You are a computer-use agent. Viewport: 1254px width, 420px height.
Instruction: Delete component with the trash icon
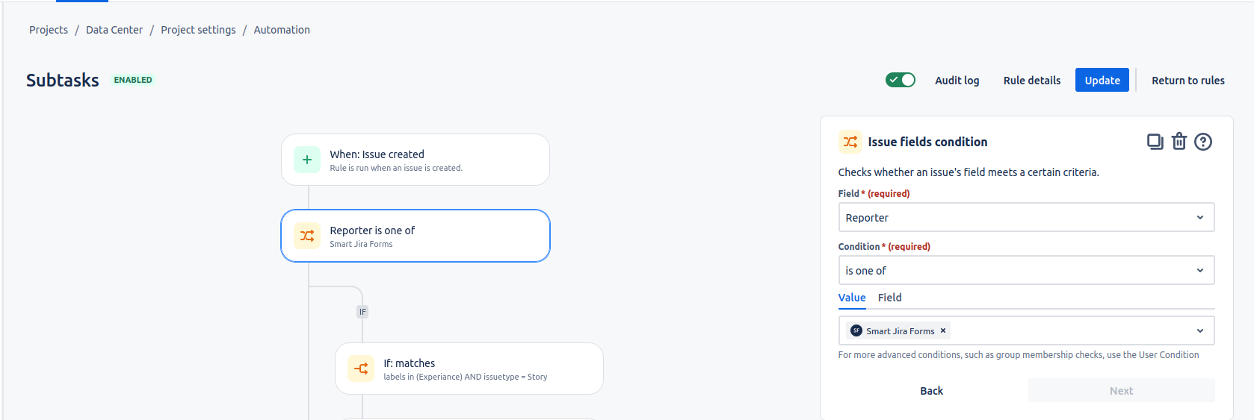tap(1179, 142)
